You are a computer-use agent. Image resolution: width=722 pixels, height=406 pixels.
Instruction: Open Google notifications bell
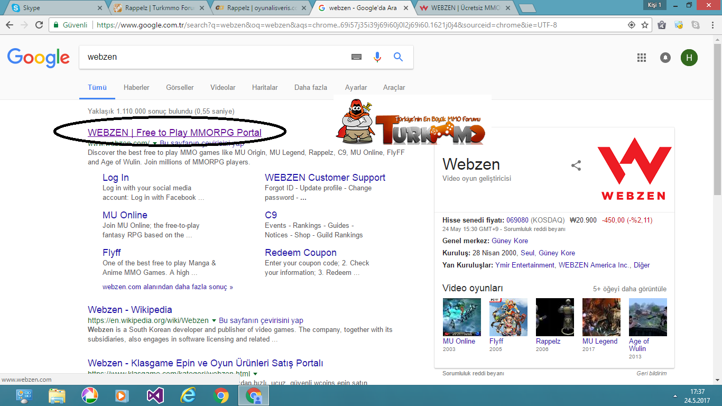point(665,58)
